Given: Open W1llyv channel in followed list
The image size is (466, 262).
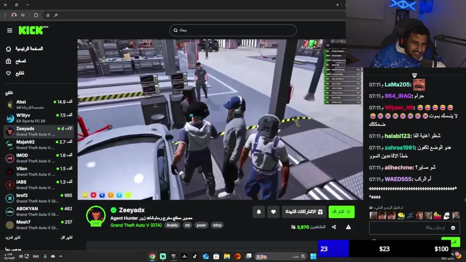Looking at the screenshot, I should coord(39,118).
